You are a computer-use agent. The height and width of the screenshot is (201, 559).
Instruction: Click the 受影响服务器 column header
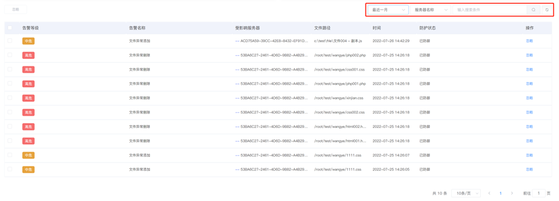(247, 28)
